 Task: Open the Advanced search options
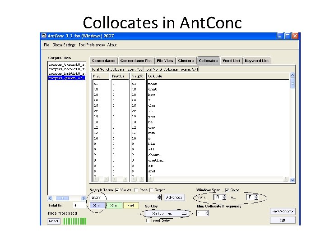tap(174, 198)
